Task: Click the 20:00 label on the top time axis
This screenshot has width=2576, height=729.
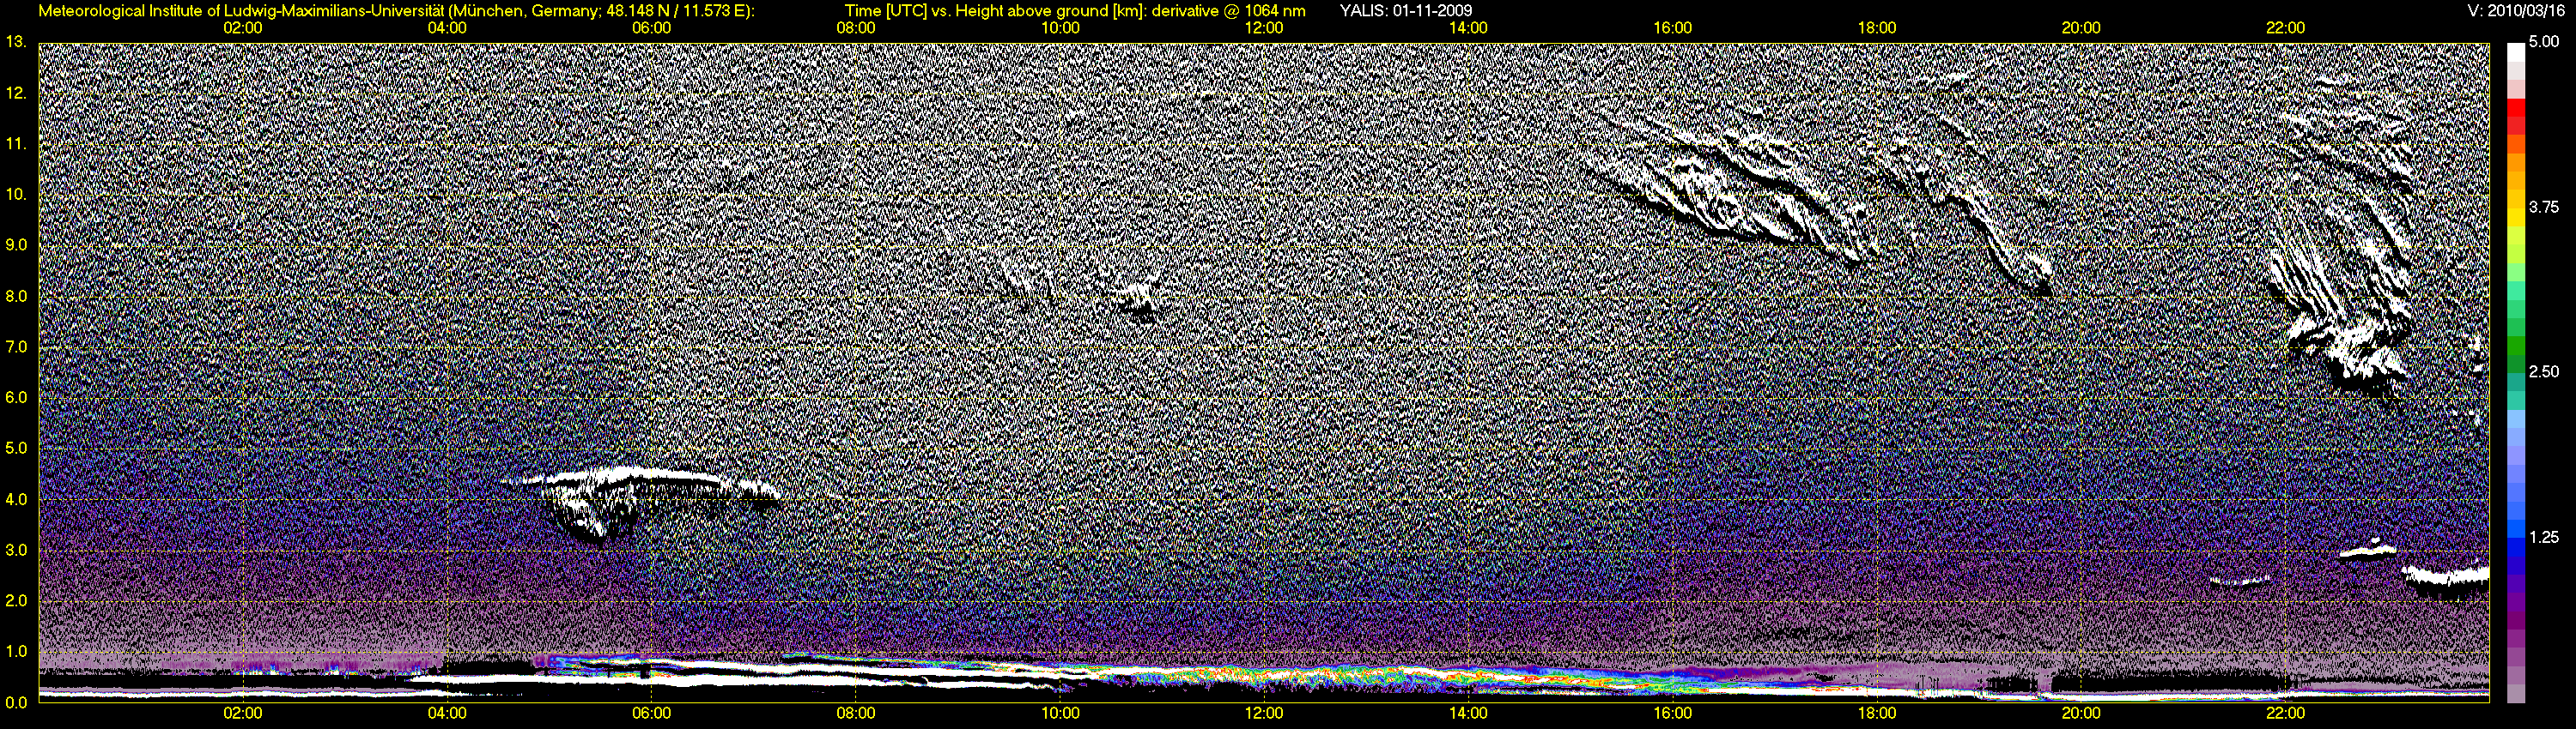Action: tap(2081, 28)
